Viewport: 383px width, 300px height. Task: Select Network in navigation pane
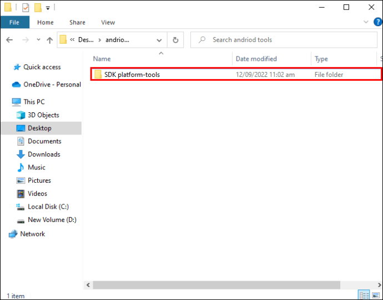pos(27,234)
